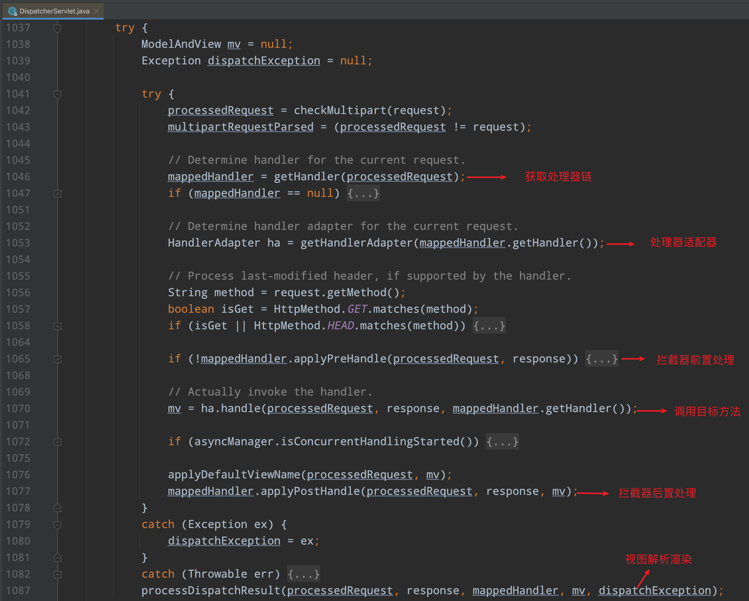Collapse the outer try block at line 1037
This screenshot has height=601, width=749.
[58, 28]
